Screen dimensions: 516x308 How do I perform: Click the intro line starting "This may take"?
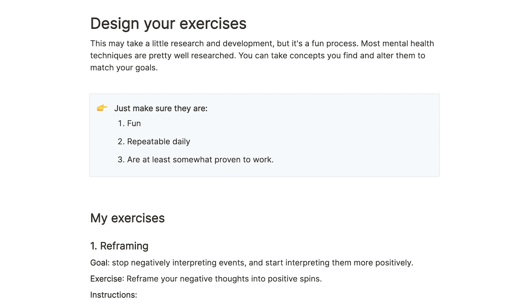tap(203, 43)
